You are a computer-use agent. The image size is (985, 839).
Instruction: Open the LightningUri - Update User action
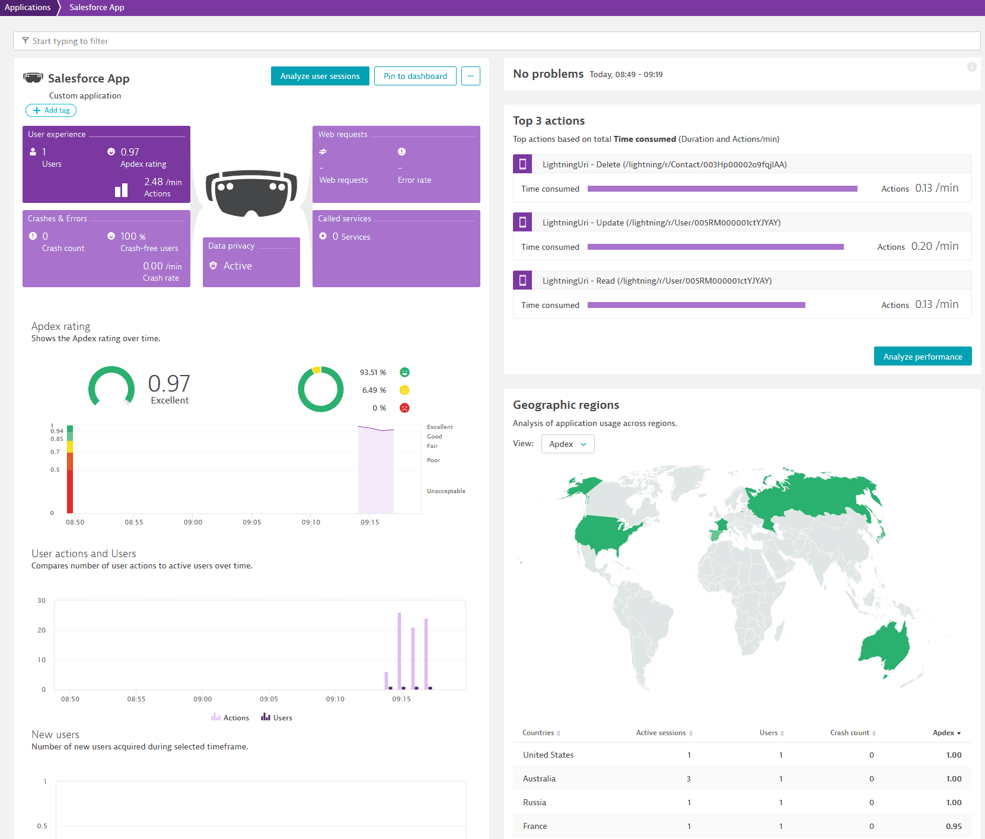click(661, 223)
